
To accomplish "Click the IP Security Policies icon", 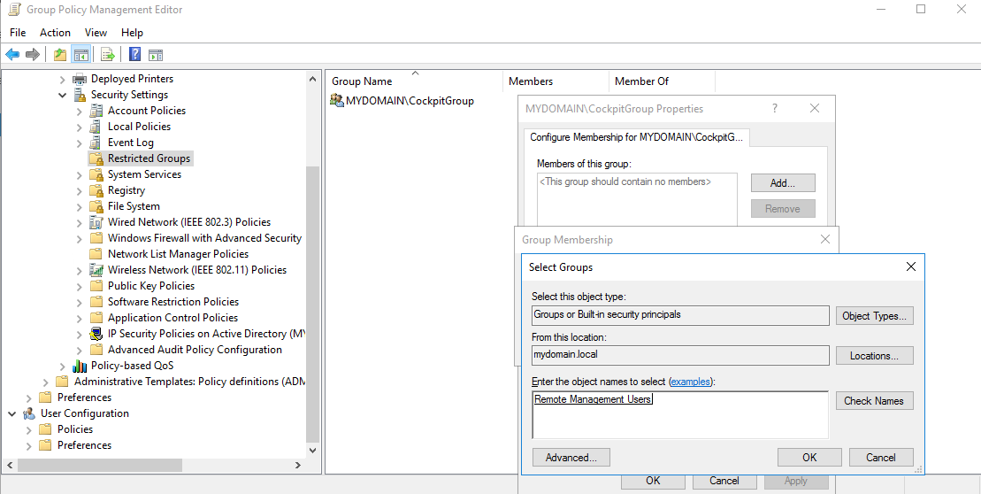I will [x=96, y=334].
